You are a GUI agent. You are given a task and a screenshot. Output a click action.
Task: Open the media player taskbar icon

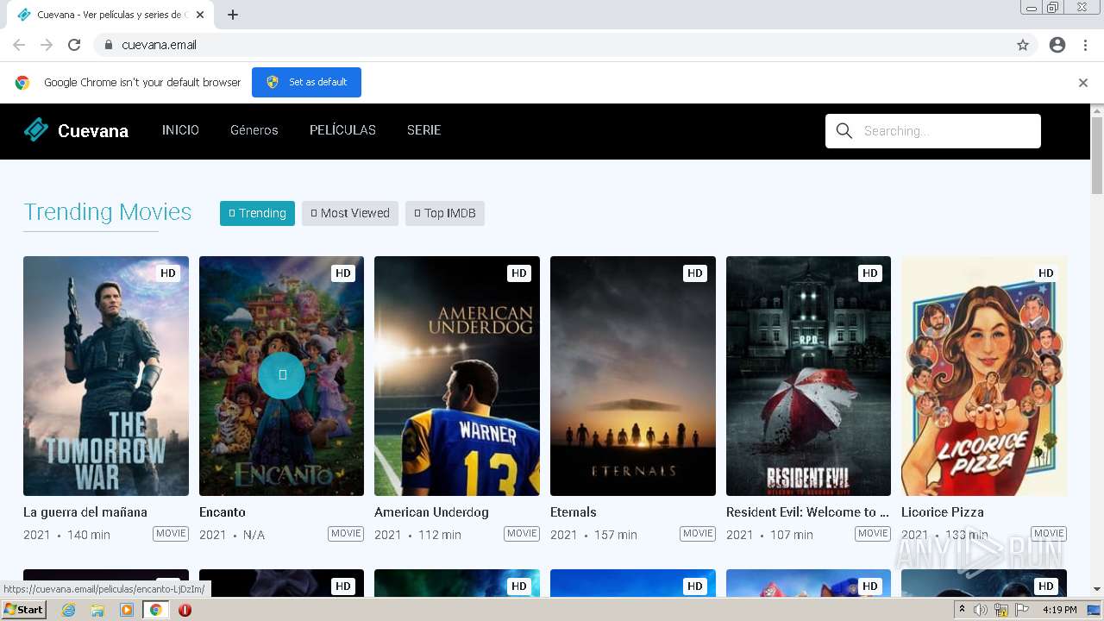click(x=127, y=610)
